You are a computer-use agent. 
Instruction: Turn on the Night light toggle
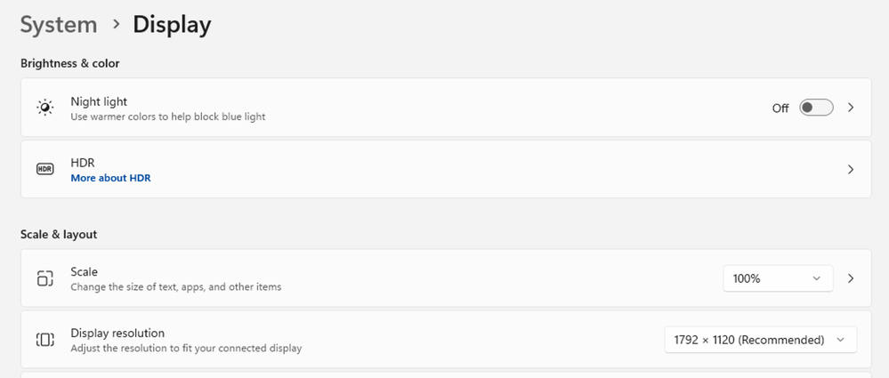(815, 108)
